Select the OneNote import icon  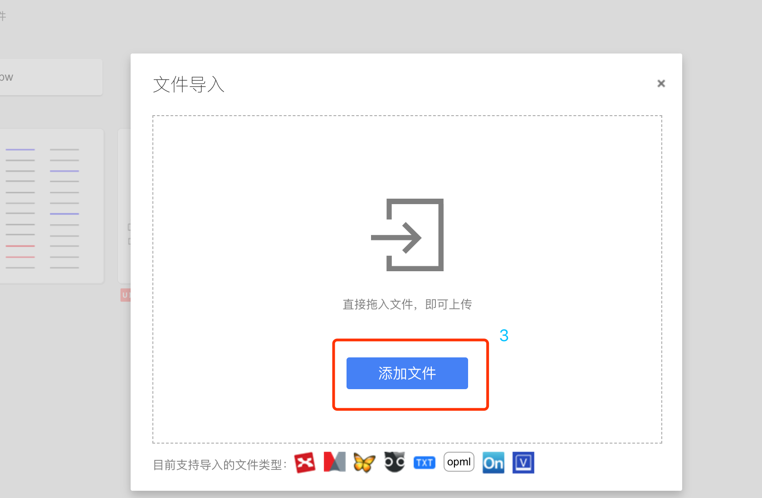[x=493, y=462]
